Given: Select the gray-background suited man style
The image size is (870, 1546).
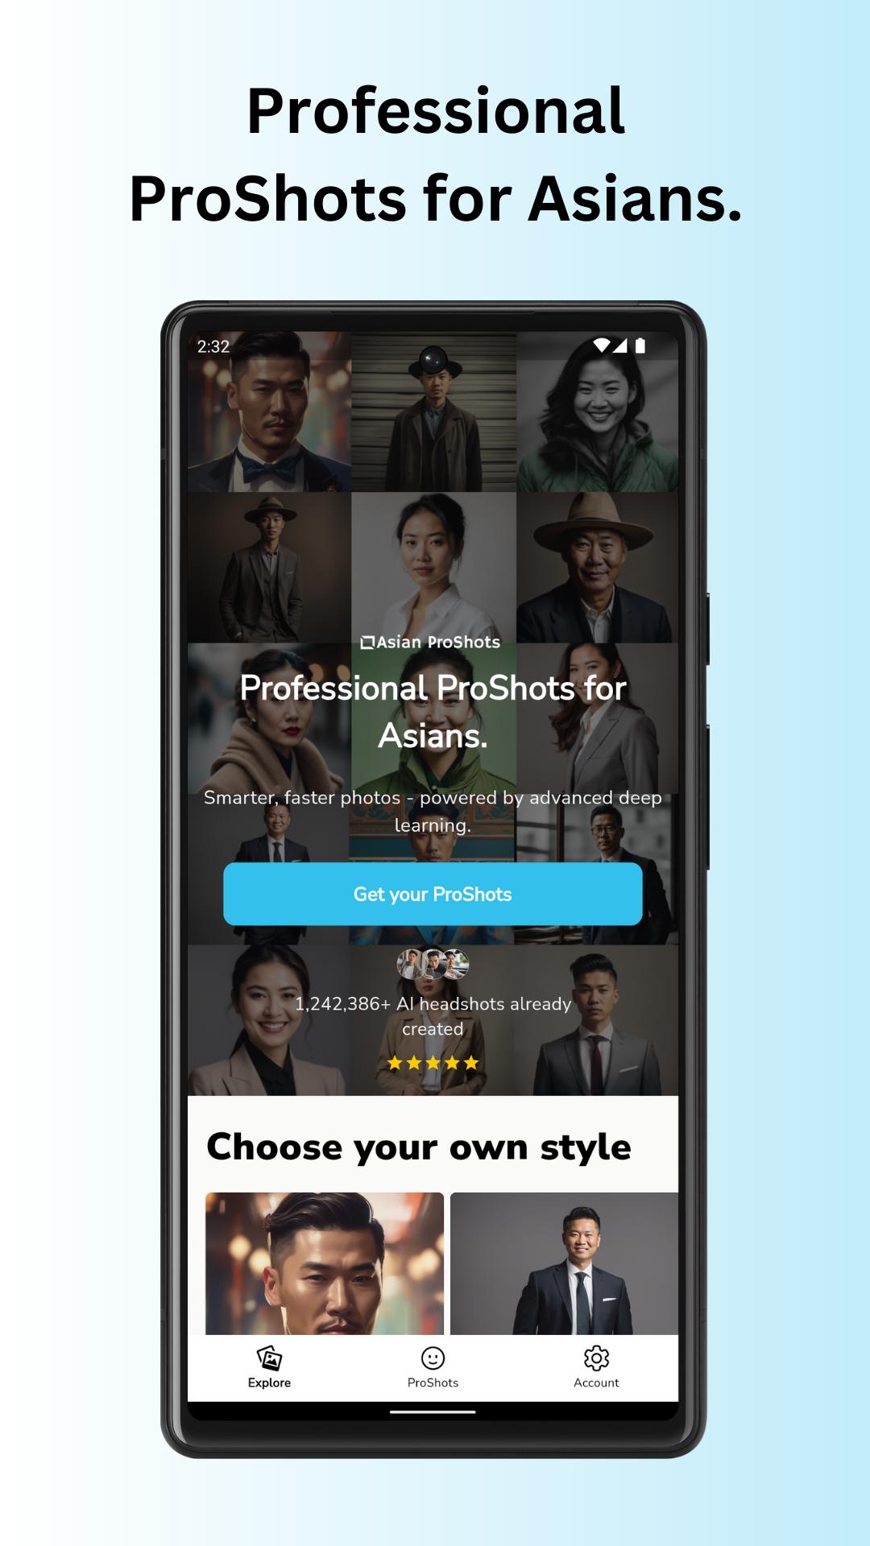Looking at the screenshot, I should 564,1263.
